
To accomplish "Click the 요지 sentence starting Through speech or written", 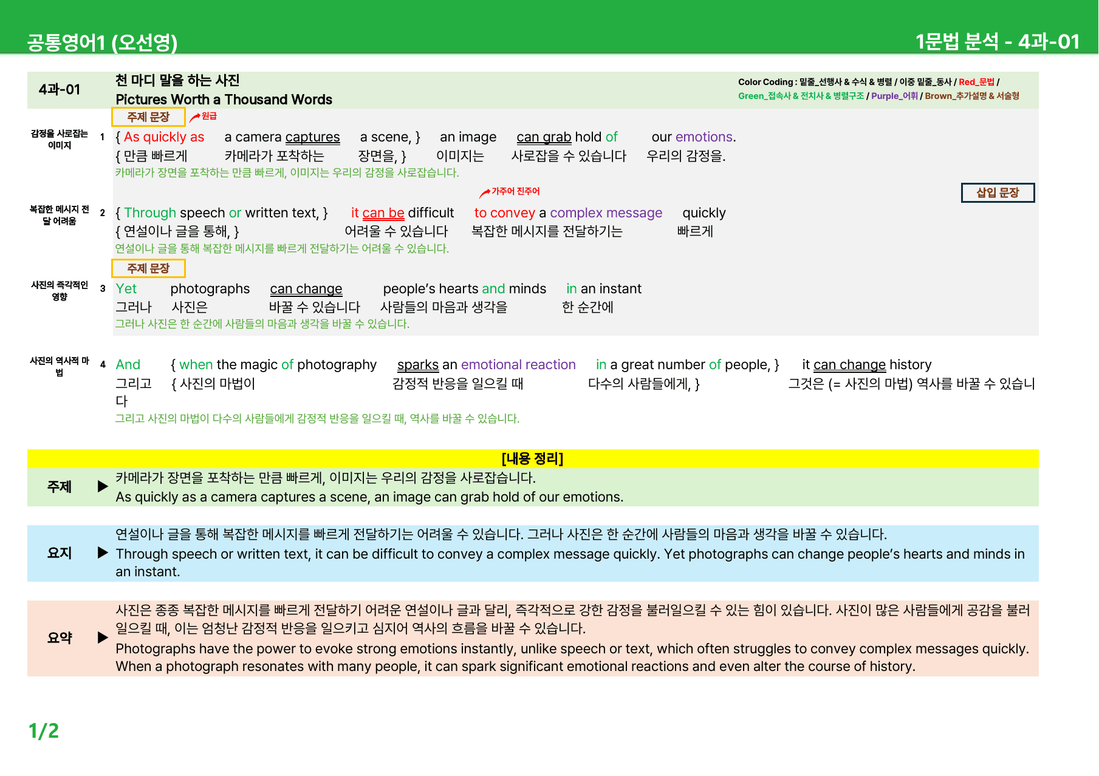I will pyautogui.click(x=570, y=563).
